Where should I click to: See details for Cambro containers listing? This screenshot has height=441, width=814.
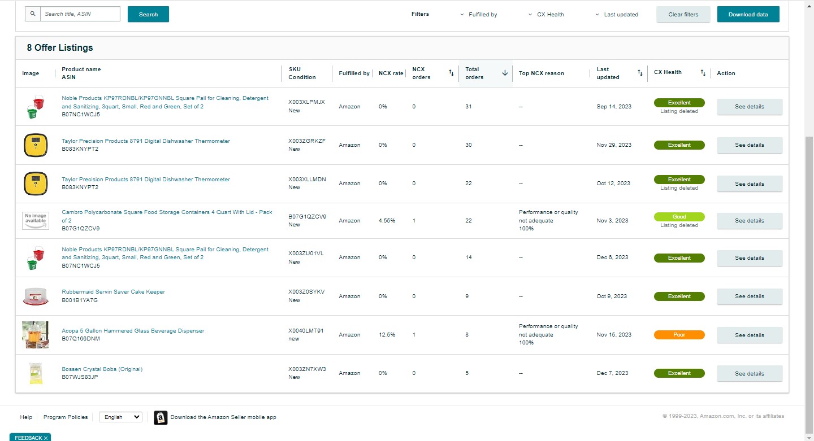click(750, 221)
